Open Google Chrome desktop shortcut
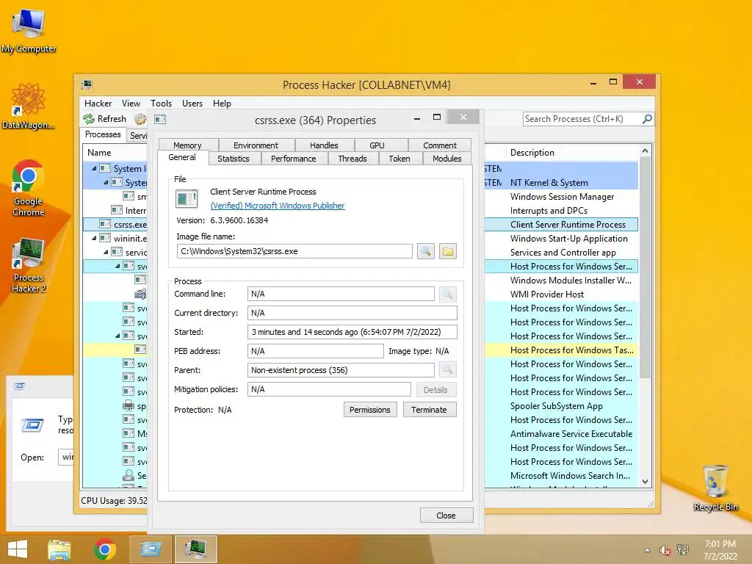Image resolution: width=752 pixels, height=564 pixels. pyautogui.click(x=29, y=188)
